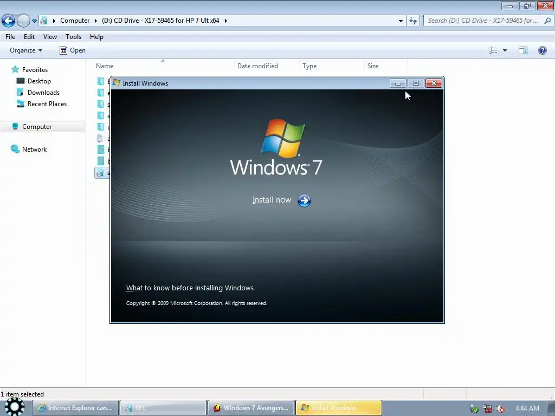Click the CD drive icon in address bar

pyautogui.click(x=44, y=21)
